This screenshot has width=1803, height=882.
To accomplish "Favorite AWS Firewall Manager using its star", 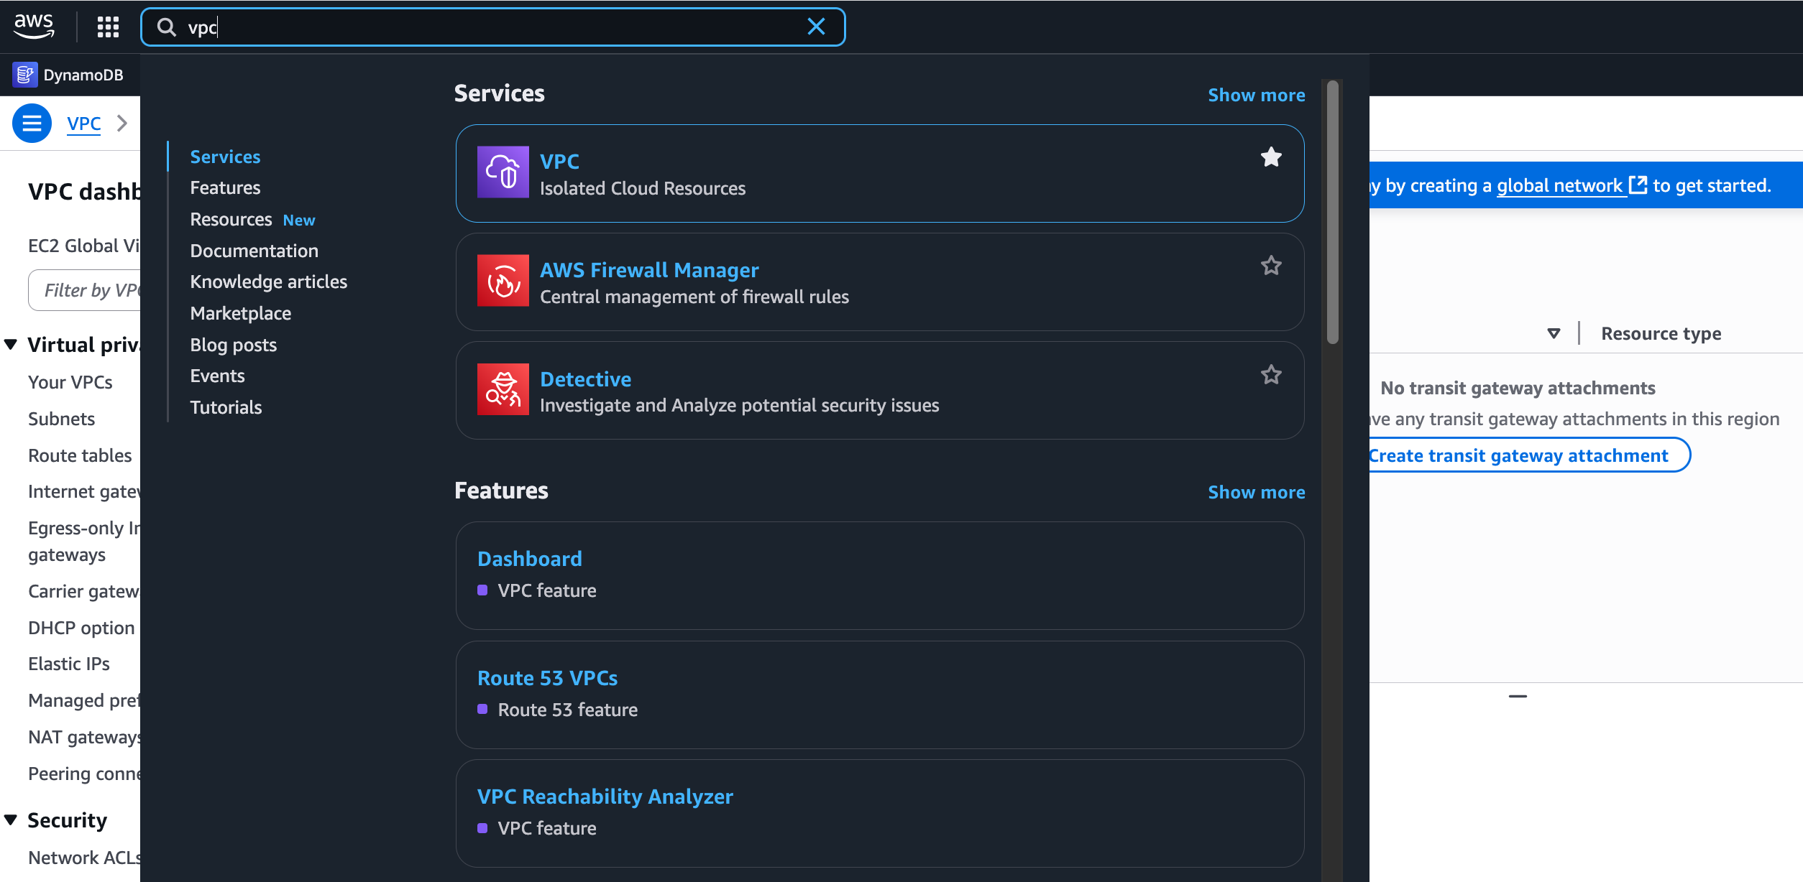I will [x=1272, y=265].
